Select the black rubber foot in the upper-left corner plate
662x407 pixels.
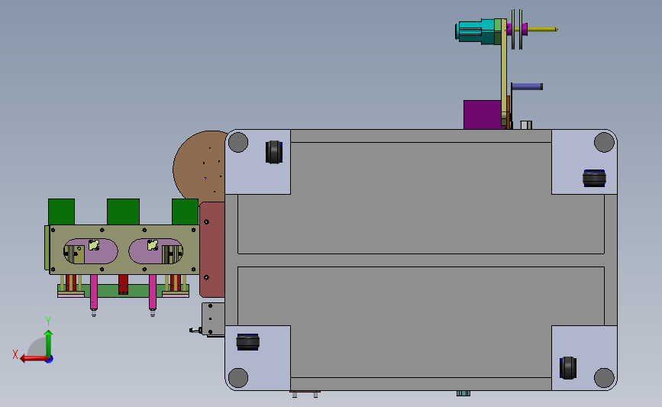pyautogui.click(x=274, y=152)
